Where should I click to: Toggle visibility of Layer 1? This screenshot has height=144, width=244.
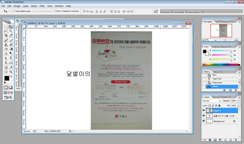(204, 110)
